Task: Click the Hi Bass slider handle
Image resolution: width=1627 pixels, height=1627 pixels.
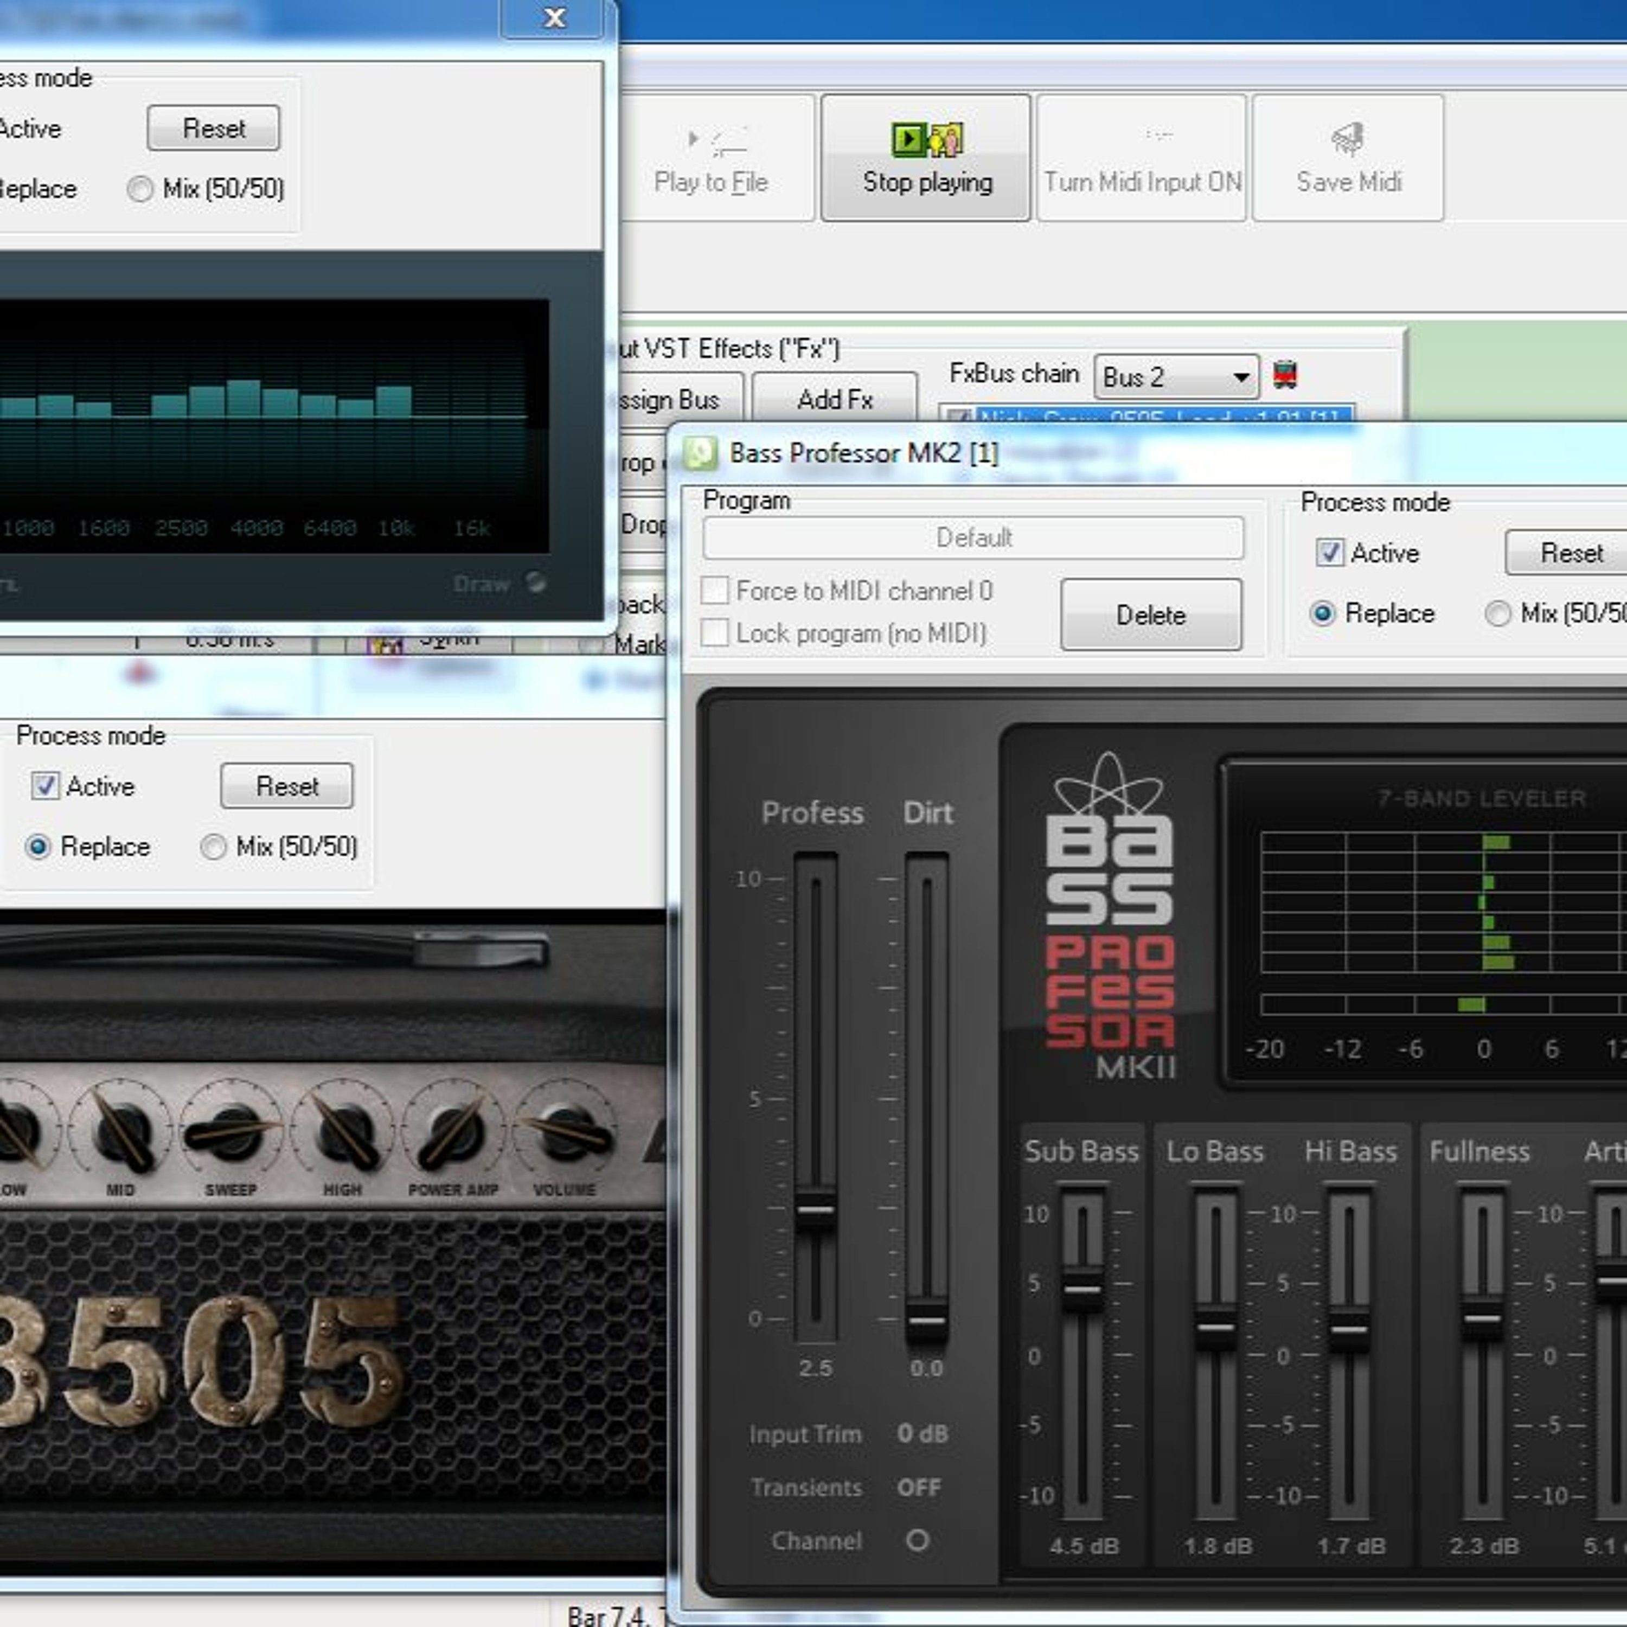Action: [x=1349, y=1330]
